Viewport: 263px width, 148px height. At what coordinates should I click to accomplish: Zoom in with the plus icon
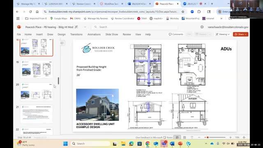(230, 137)
